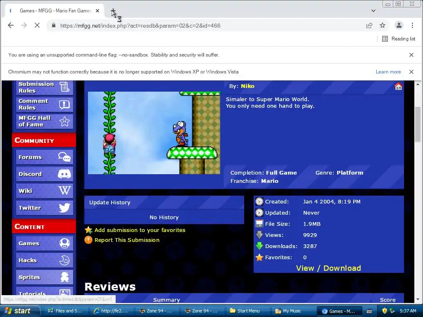
Task: Click the gold star favorites icon
Action: (x=88, y=230)
